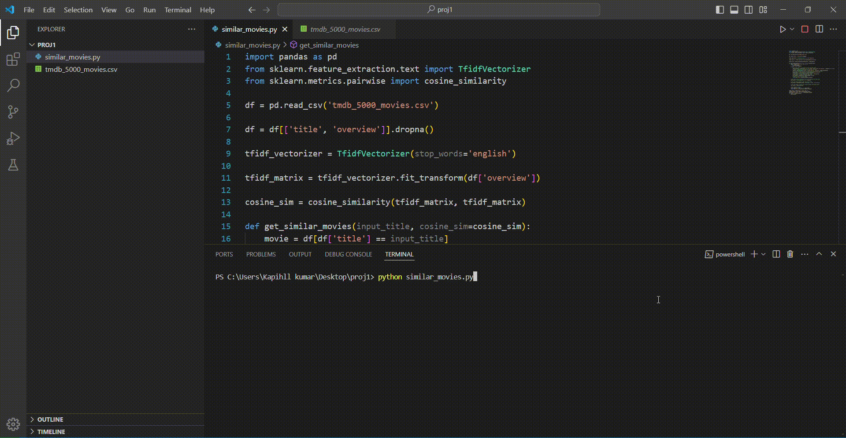Split the terminal
This screenshot has height=438, width=846.
[x=776, y=254]
